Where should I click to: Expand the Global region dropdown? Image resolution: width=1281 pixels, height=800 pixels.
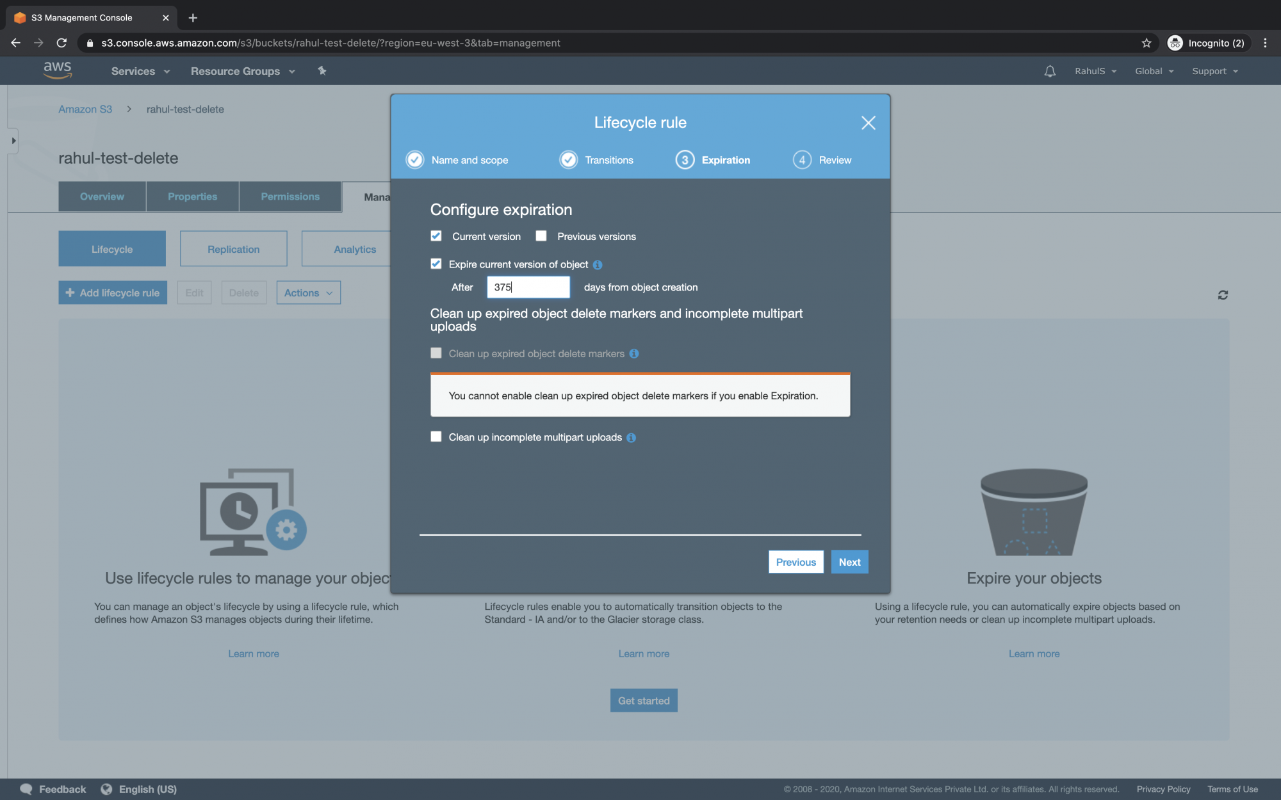tap(1154, 71)
